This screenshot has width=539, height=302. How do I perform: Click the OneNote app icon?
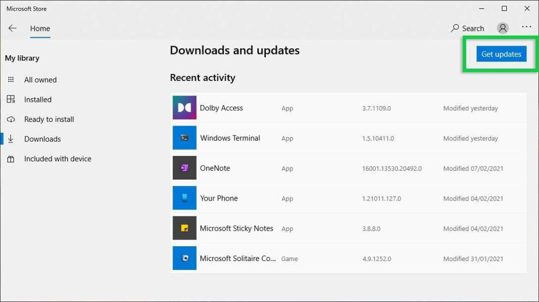click(x=185, y=168)
